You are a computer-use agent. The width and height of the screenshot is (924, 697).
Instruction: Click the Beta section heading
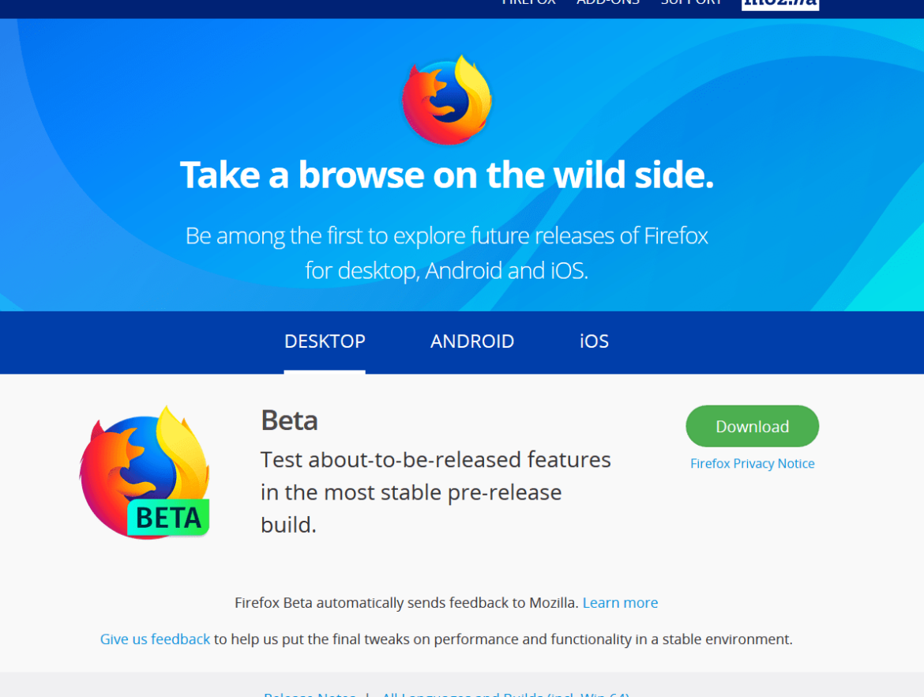pos(289,420)
